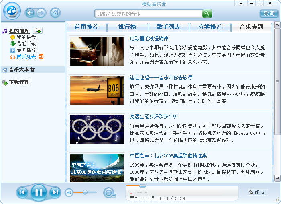Open 下载管理 download manager
This screenshot has height=204, width=281.
point(19,82)
